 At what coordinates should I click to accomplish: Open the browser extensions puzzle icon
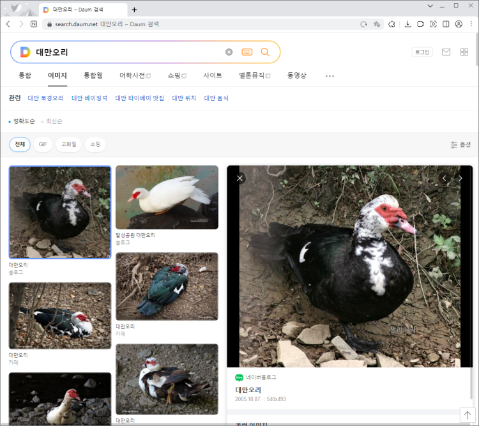(392, 24)
